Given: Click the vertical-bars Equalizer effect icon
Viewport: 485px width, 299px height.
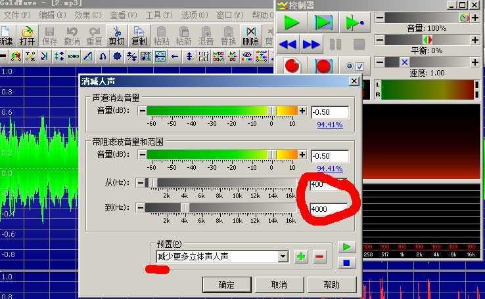Looking at the screenshot, I should pyautogui.click(x=204, y=56).
